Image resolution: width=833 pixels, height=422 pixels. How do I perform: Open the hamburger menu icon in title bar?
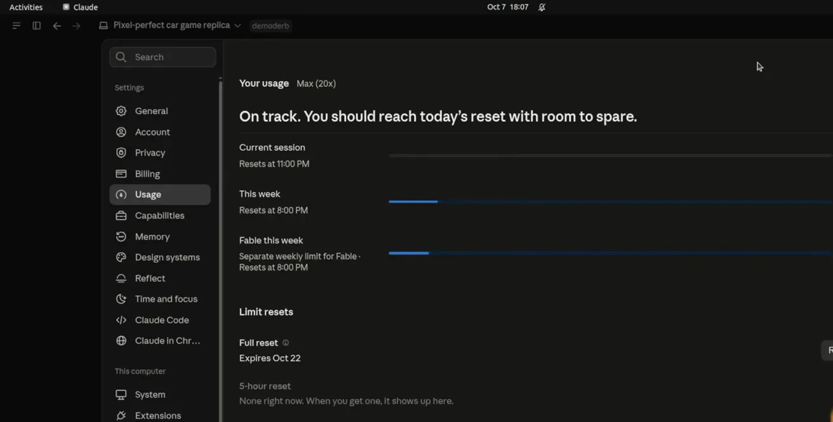[x=17, y=26]
